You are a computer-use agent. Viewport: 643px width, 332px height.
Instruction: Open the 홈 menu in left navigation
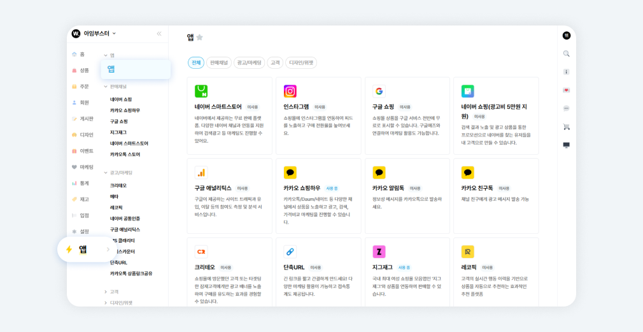[x=78, y=54]
